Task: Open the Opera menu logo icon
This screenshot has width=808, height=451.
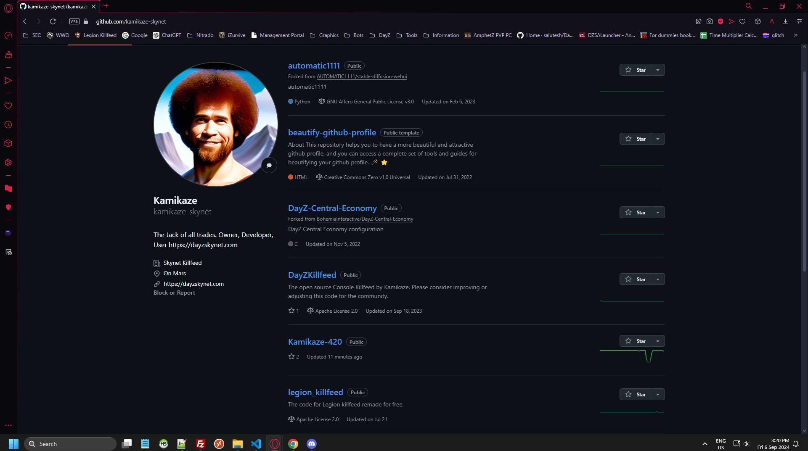Action: pyautogui.click(x=8, y=8)
